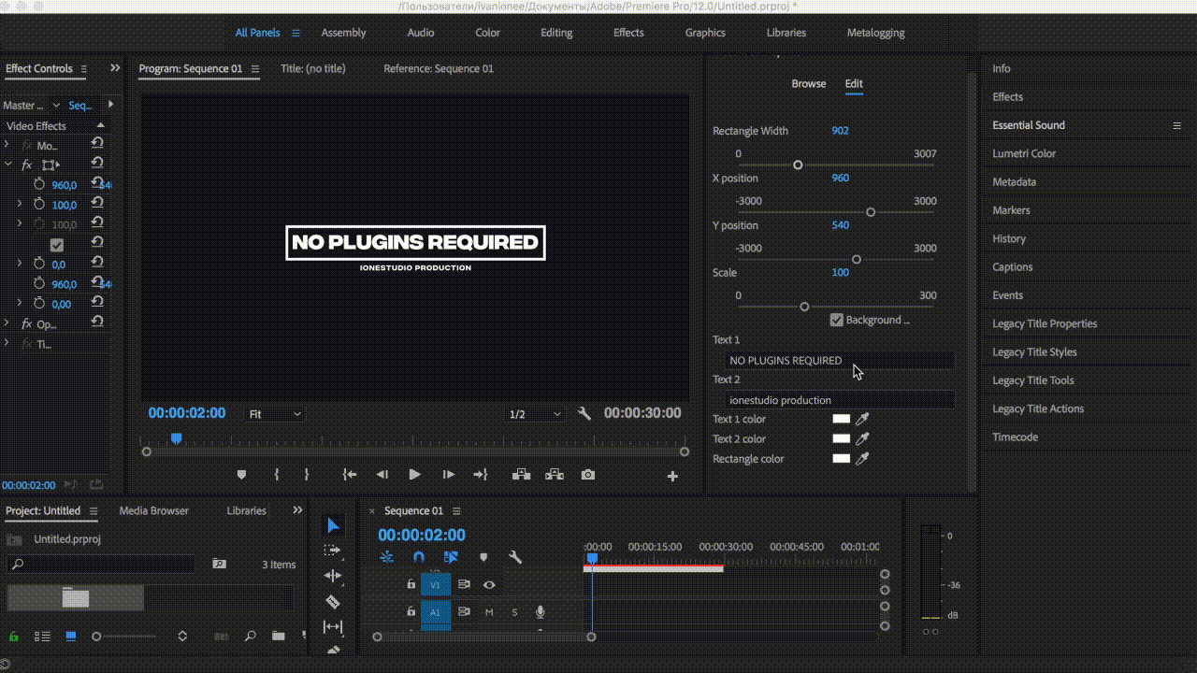The width and height of the screenshot is (1197, 673).
Task: Select the Selection arrow tool
Action: (333, 526)
